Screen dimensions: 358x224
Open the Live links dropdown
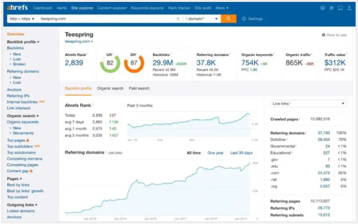308,104
